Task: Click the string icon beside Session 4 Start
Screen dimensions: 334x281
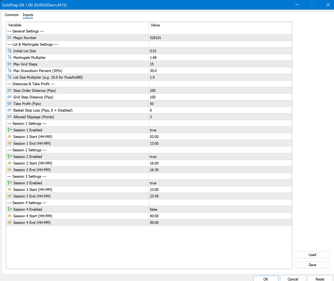Action: point(9,216)
